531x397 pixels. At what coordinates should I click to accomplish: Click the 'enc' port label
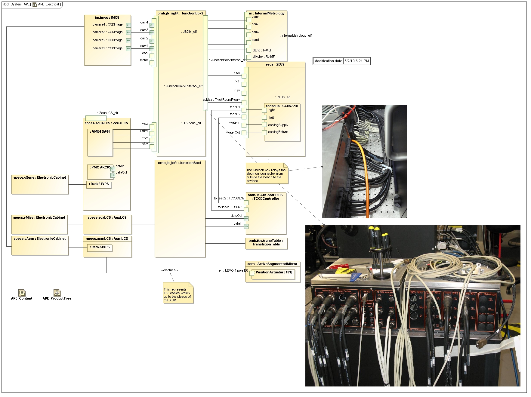pyautogui.click(x=145, y=53)
